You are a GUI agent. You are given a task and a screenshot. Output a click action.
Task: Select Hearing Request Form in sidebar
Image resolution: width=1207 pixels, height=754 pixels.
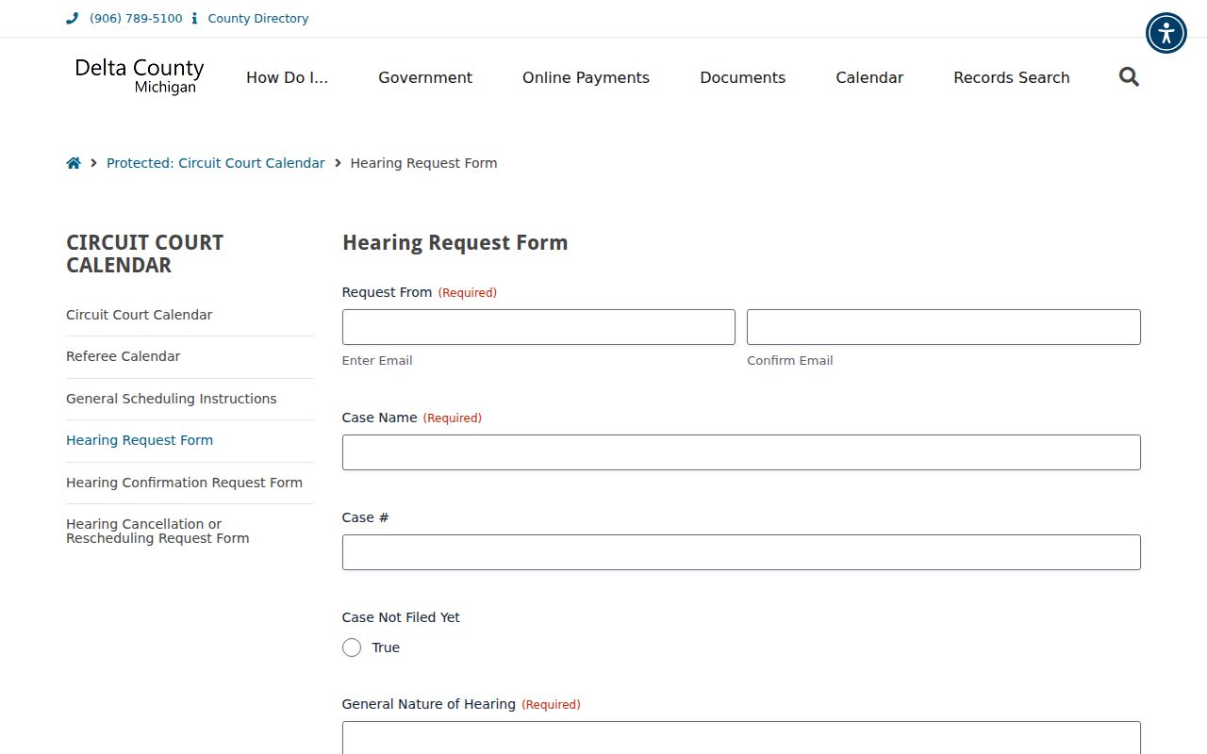pos(140,440)
